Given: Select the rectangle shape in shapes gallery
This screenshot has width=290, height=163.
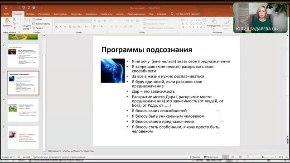Looking at the screenshot, I should coord(194,20).
